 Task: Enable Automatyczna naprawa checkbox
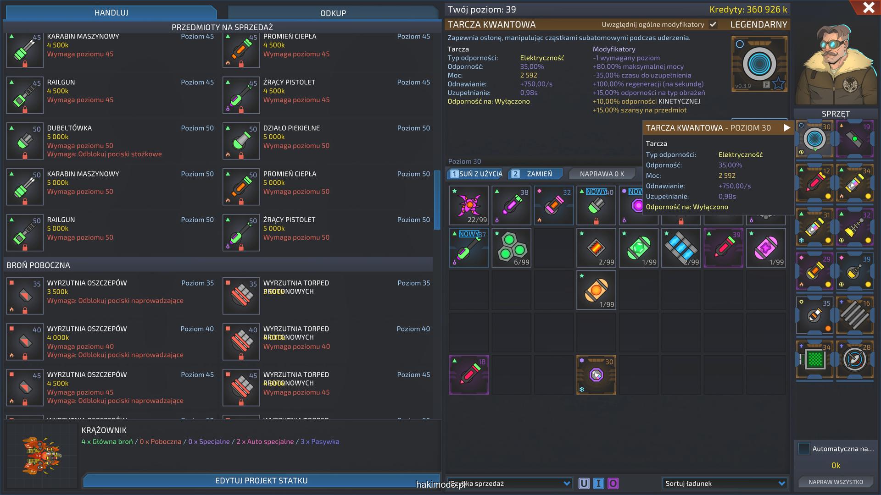pos(804,449)
